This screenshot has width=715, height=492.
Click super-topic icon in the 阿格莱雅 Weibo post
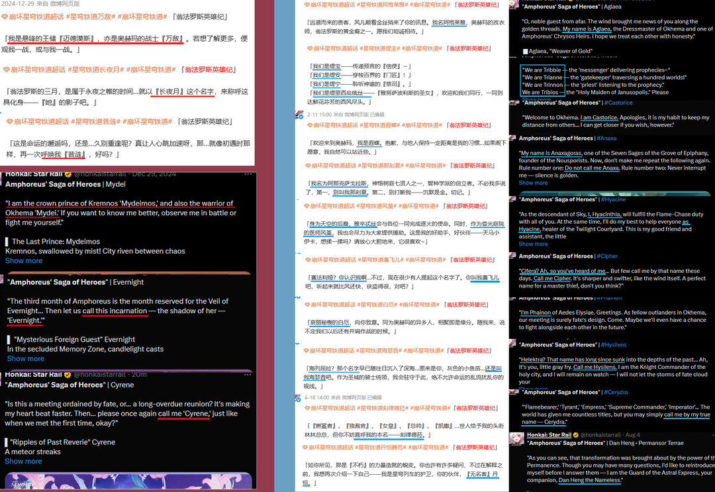pos(307,5)
